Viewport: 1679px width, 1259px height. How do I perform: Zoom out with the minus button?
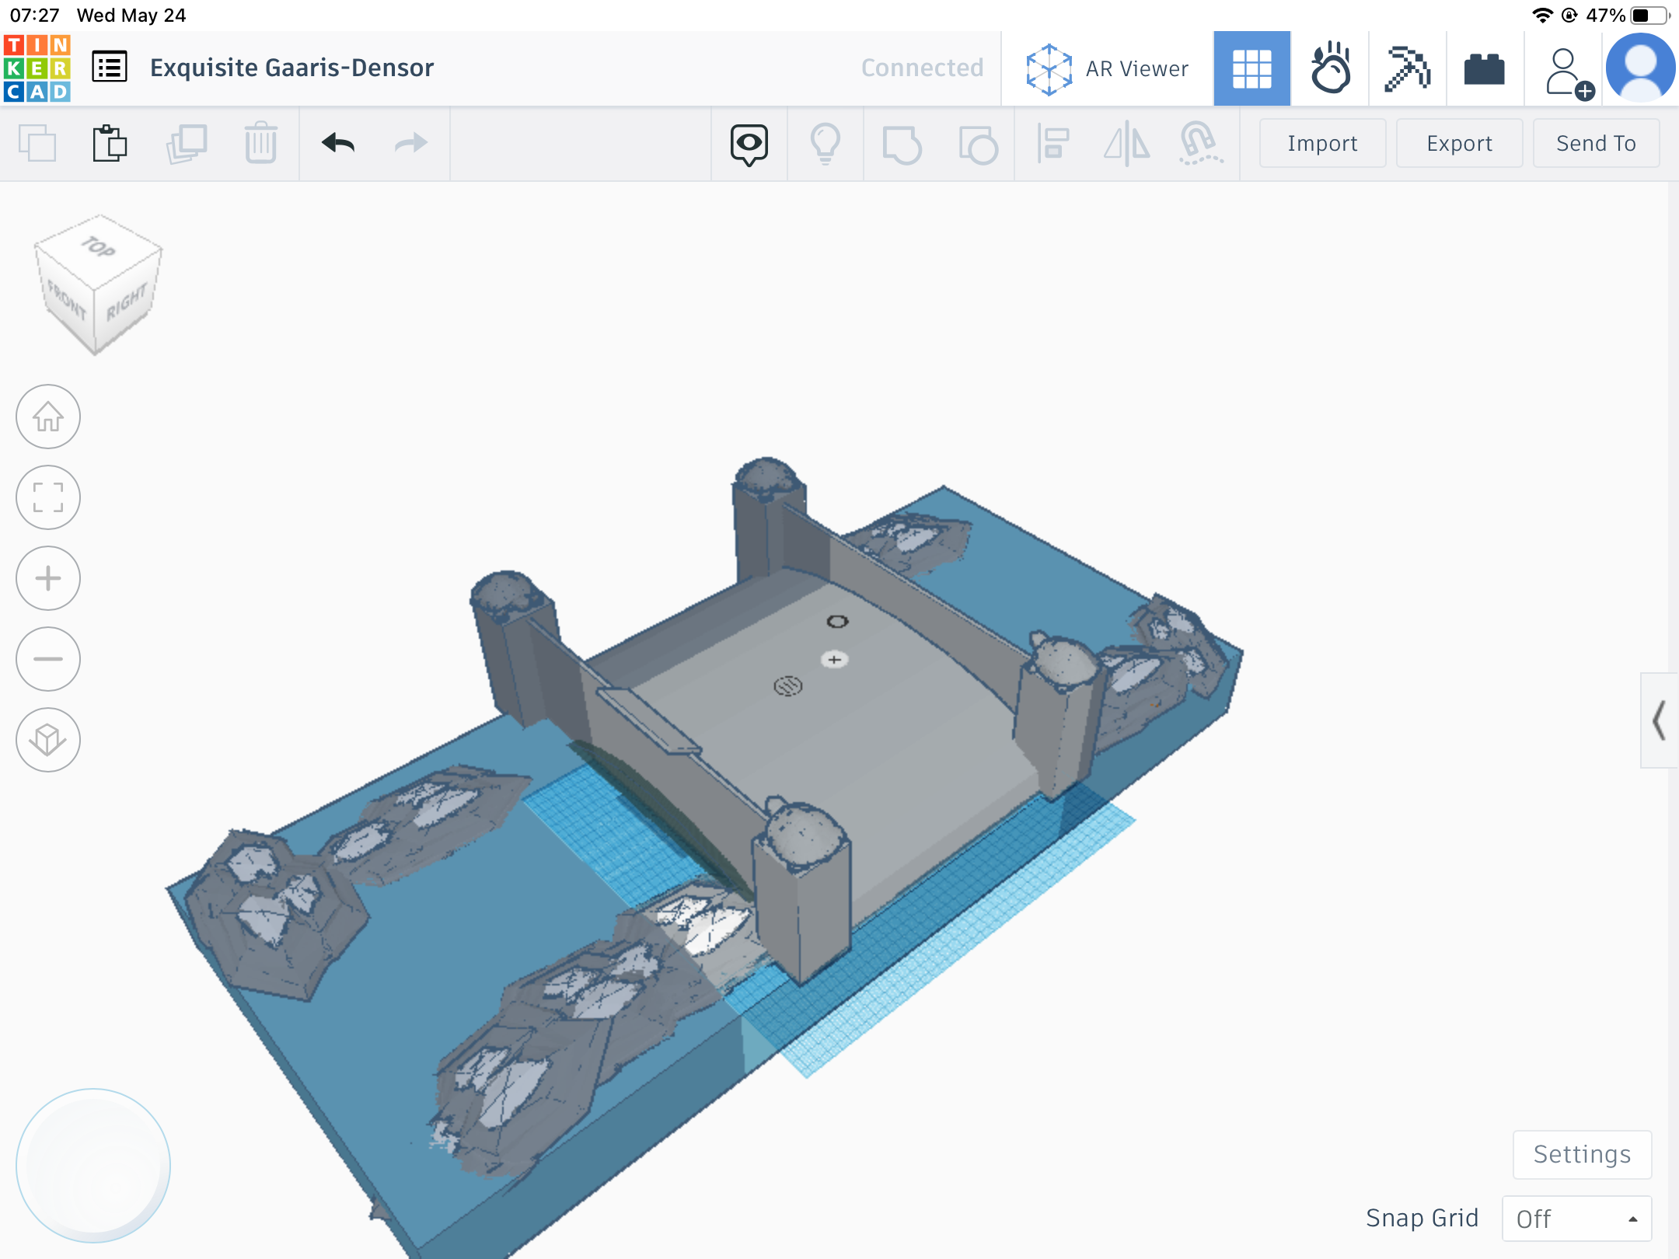[x=48, y=659]
